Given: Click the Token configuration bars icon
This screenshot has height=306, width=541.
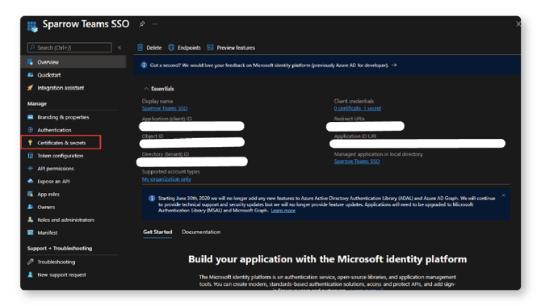Looking at the screenshot, I should click(31, 156).
